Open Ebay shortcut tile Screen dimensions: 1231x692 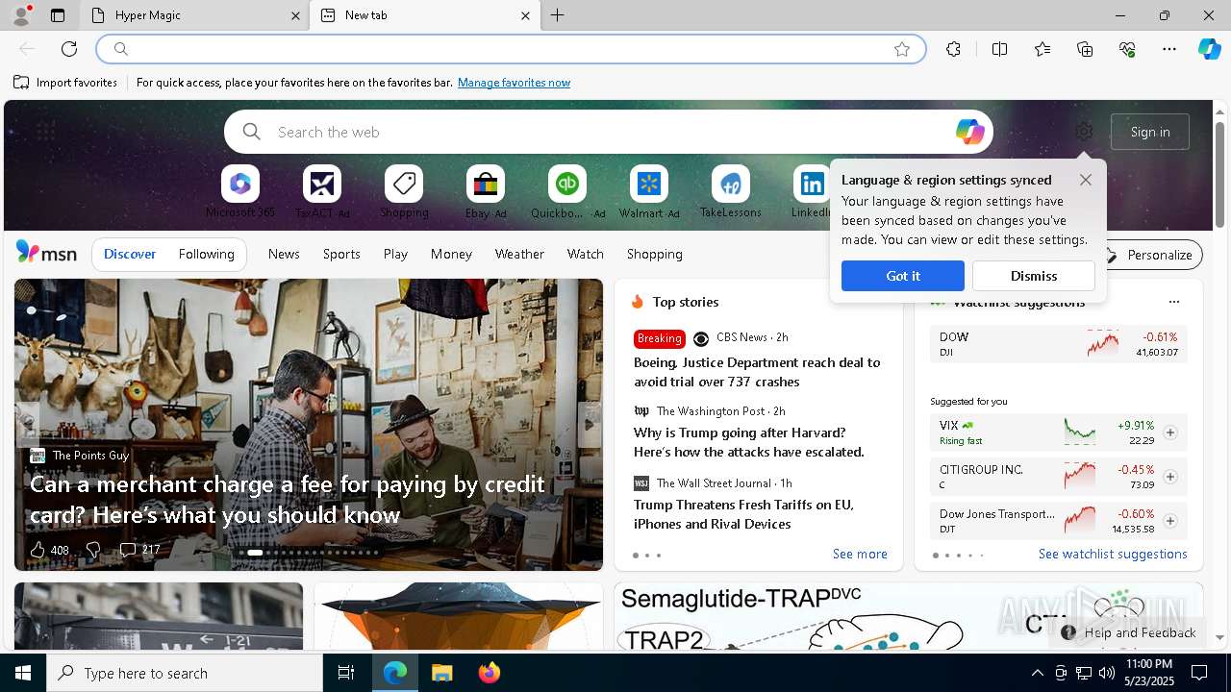click(486, 191)
